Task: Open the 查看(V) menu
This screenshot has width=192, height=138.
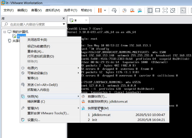Action: tap(36, 10)
